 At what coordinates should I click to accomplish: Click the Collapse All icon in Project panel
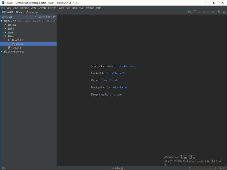click(x=44, y=17)
